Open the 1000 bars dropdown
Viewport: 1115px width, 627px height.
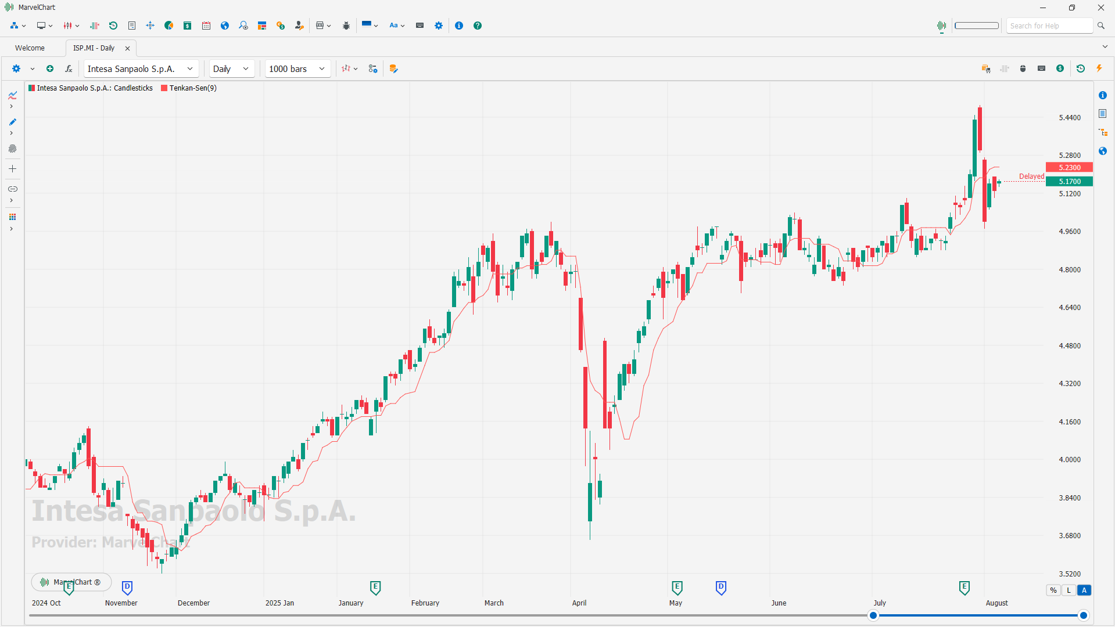point(297,69)
